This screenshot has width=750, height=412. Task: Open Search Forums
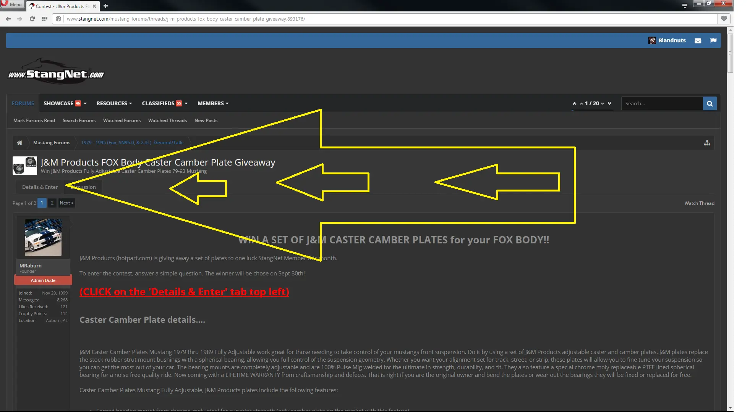point(79,121)
